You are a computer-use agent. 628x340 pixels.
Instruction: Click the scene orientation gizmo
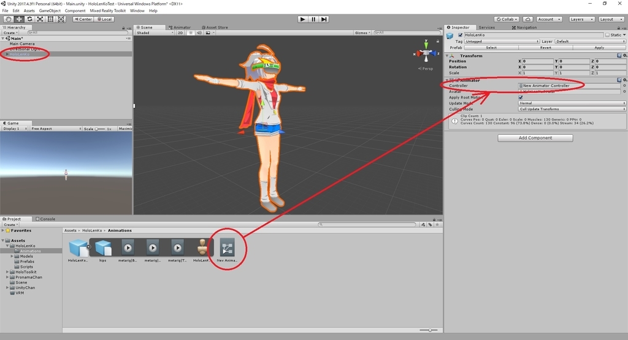[426, 52]
